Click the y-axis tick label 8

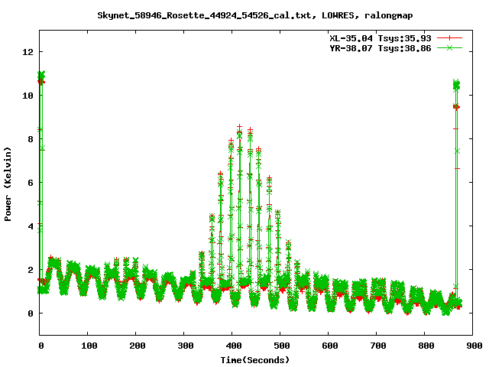[x=31, y=139]
